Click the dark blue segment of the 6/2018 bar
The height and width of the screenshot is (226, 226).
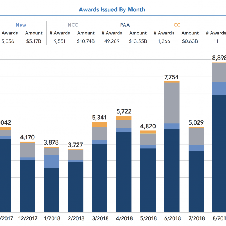pyautogui.click(x=172, y=169)
